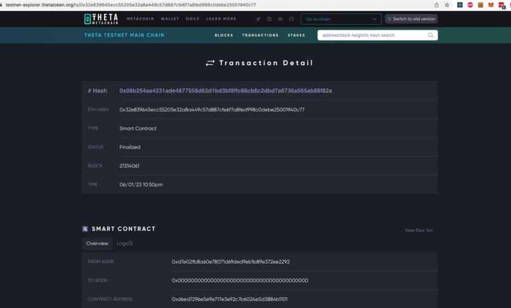The image size is (511, 308).
Task: Open to address 0x000000… link
Action: (240, 280)
